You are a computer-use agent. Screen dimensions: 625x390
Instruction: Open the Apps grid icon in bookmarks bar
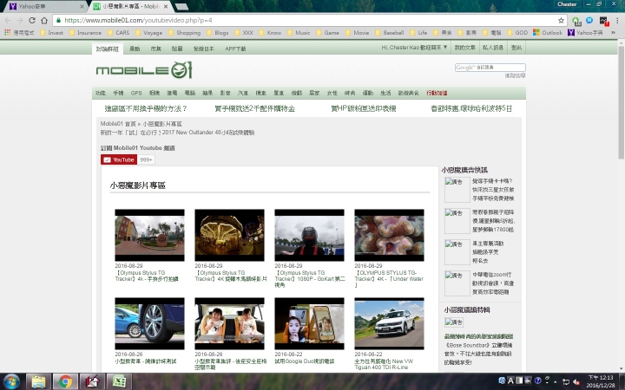click(7, 33)
